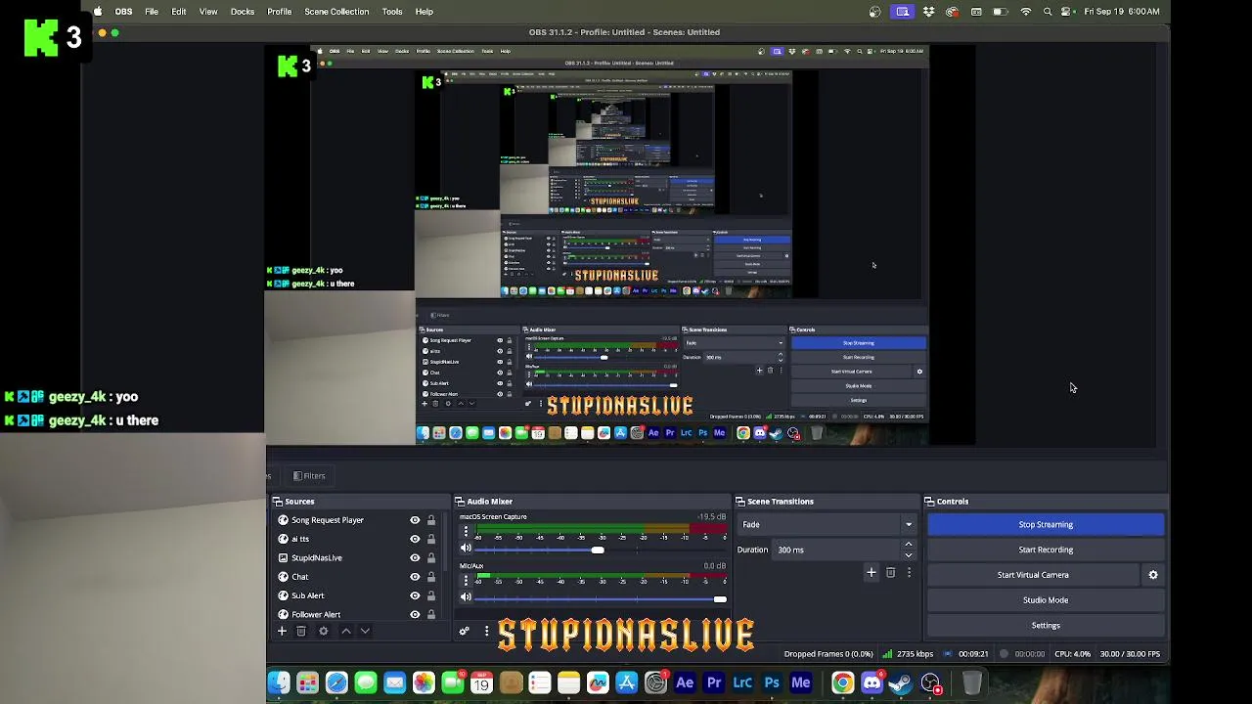The width and height of the screenshot is (1252, 704).
Task: Open OBS Settings button
Action: coord(1046,626)
